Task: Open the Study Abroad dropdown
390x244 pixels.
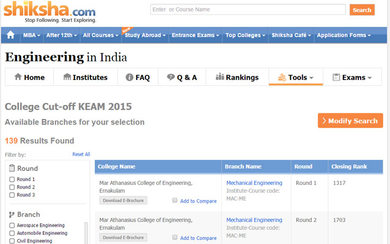Action: tap(145, 35)
